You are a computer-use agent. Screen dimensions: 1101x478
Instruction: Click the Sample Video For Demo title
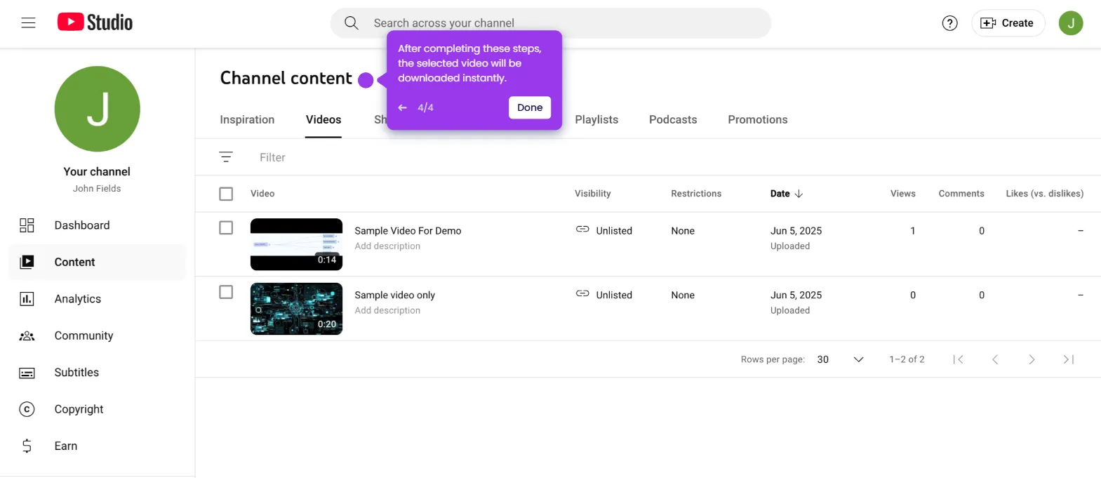(408, 231)
